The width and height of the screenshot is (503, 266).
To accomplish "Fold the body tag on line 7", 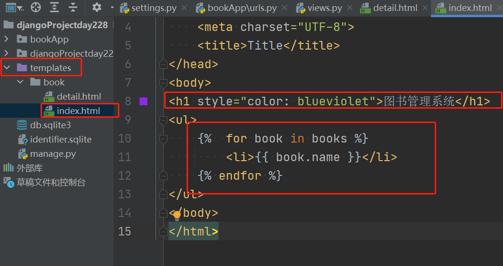I will 163,82.
